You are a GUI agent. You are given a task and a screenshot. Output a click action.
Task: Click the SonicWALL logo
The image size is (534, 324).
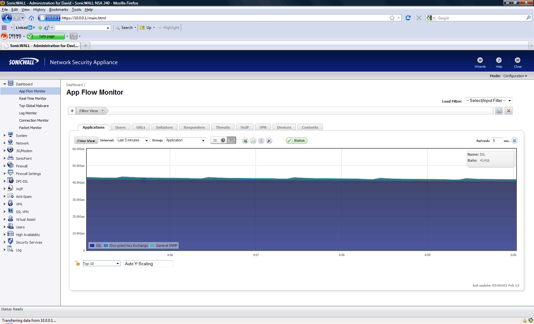coord(24,62)
